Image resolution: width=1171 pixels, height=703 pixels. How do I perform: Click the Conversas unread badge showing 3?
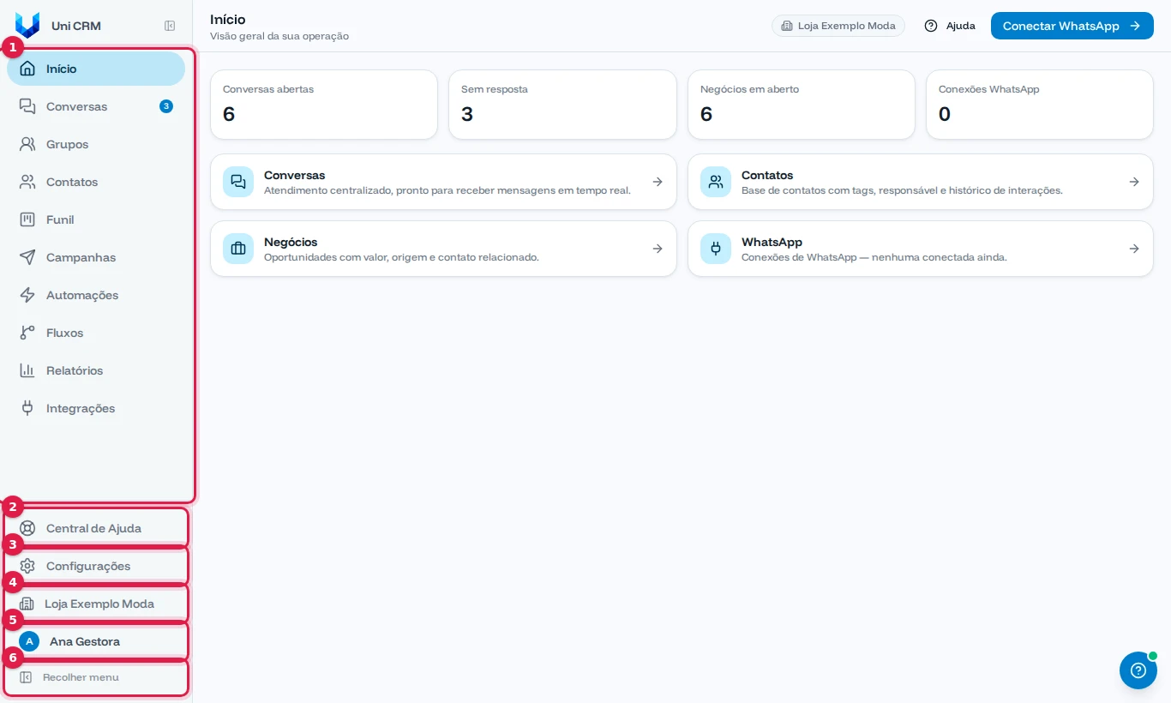166,106
